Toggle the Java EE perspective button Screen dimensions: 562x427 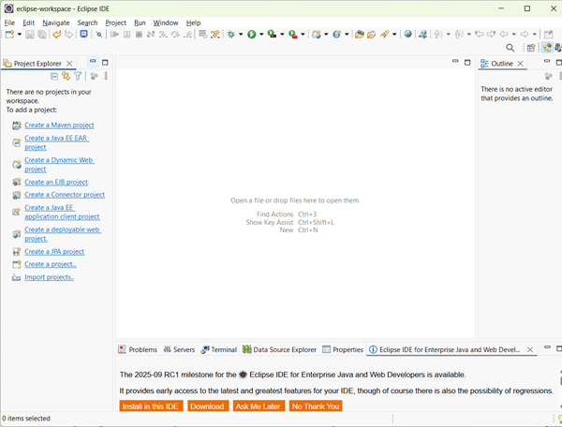547,48
